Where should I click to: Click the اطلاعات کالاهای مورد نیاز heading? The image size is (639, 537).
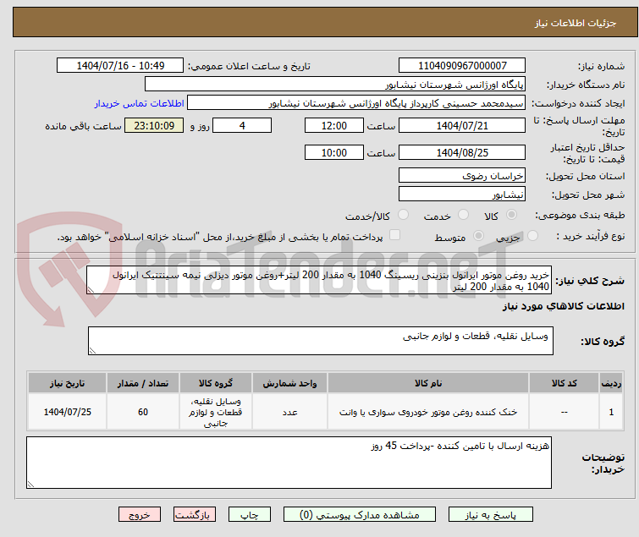(563, 306)
